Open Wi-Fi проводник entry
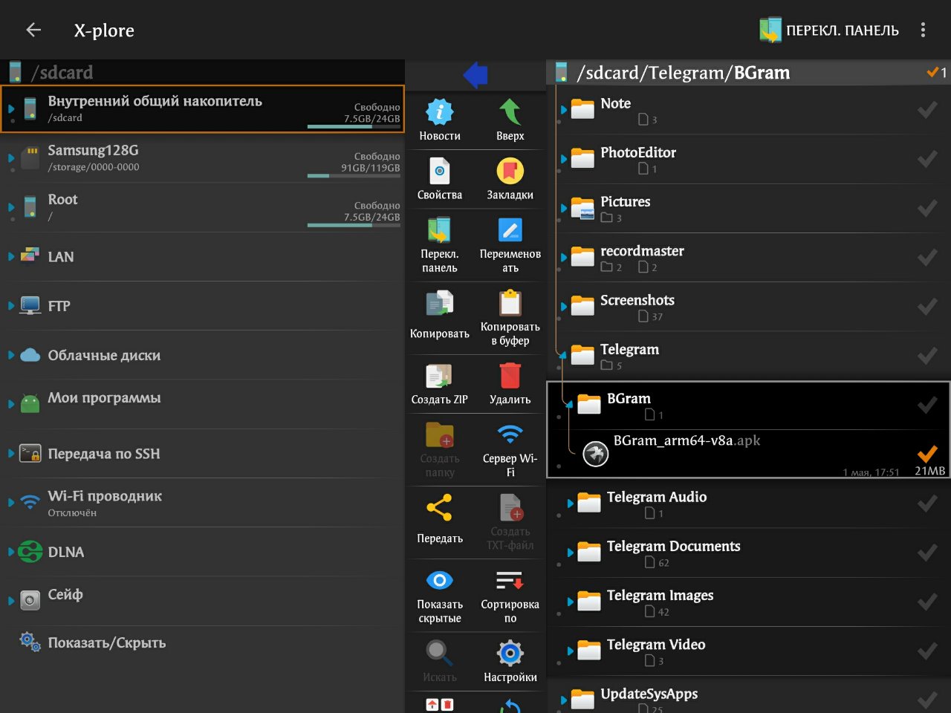Screen dimensions: 951x713 point(202,503)
